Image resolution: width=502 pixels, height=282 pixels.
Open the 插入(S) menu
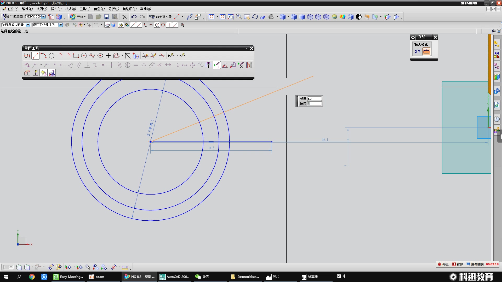pyautogui.click(x=56, y=9)
